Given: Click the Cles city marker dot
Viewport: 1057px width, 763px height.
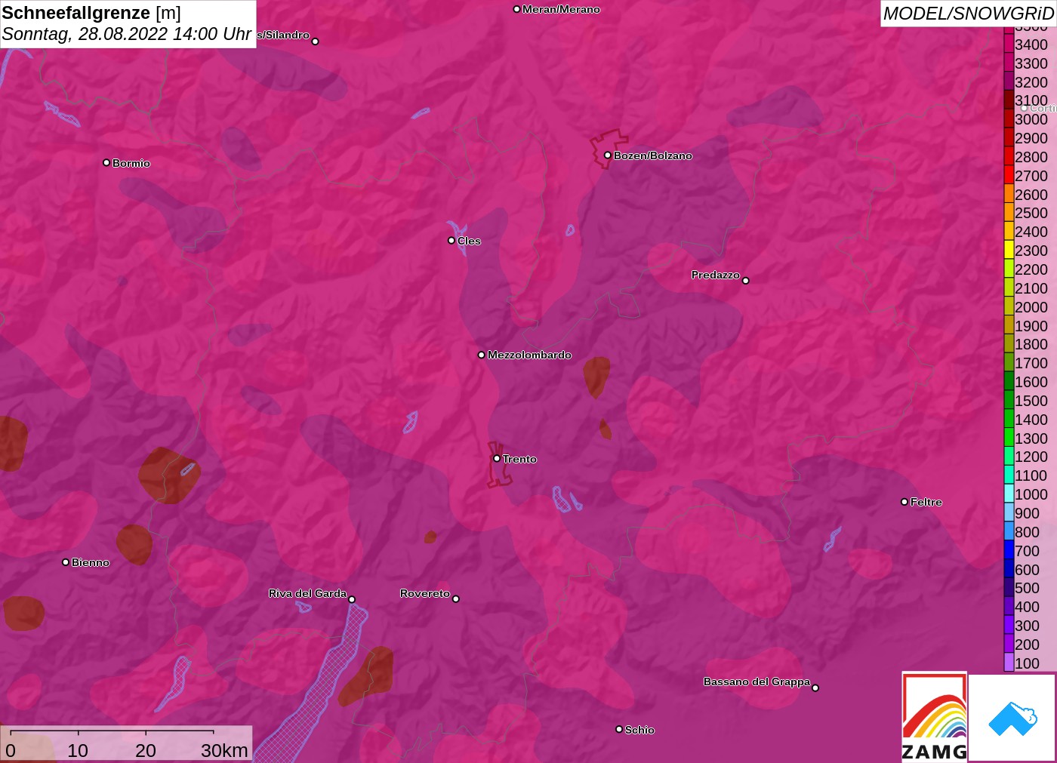Looking at the screenshot, I should (x=451, y=240).
